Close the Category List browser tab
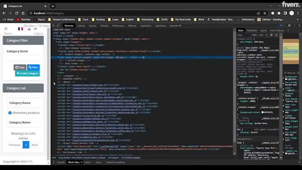This screenshot has width=302, height=170. coord(45,6)
